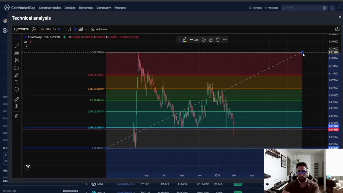The image size is (343, 193).
Task: Open drawing settings hexagon icon
Action: (x=204, y=40)
